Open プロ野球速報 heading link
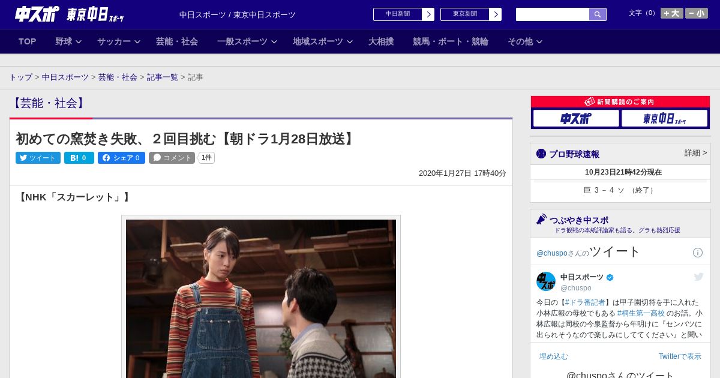720x378 pixels. click(574, 154)
